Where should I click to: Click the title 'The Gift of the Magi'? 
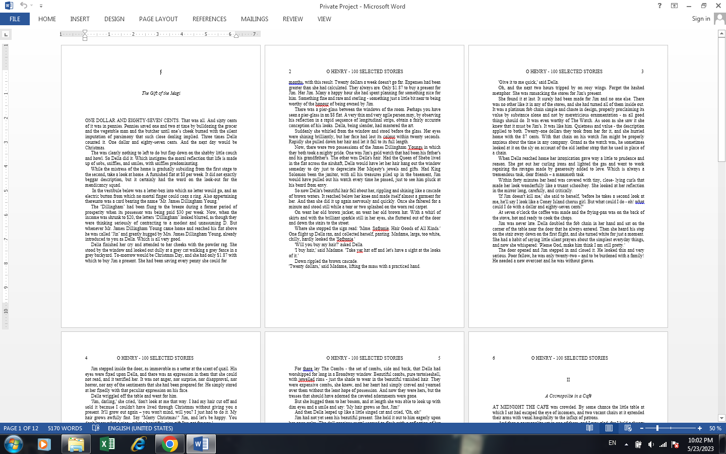(161, 93)
